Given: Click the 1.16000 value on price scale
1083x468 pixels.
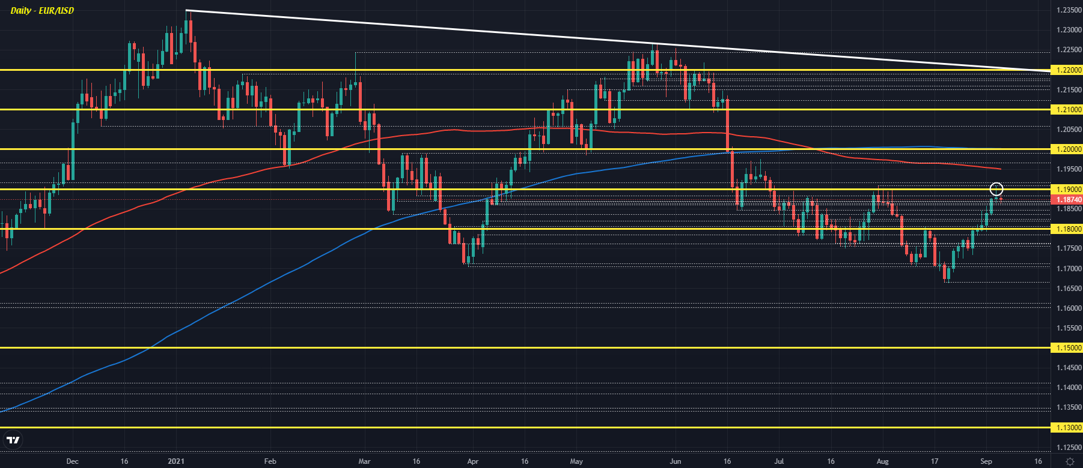Looking at the screenshot, I should click(1069, 308).
